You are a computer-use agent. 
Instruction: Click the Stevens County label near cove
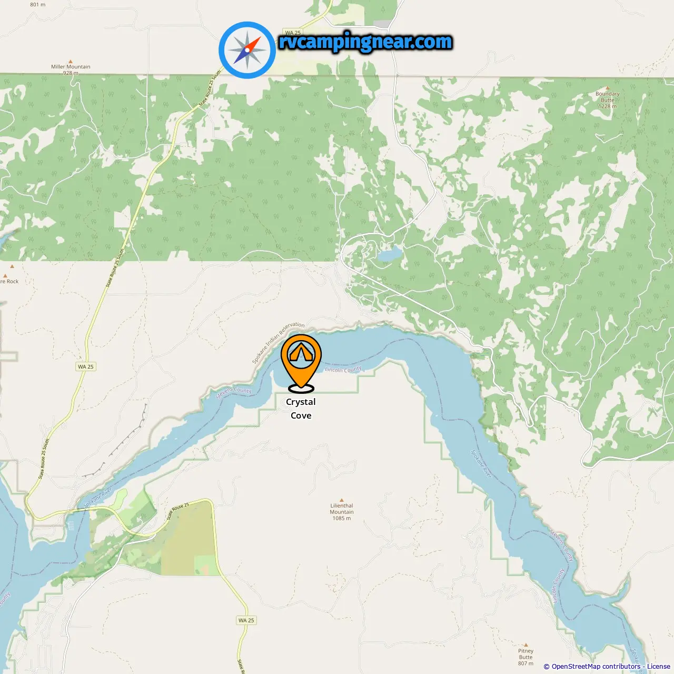pos(234,392)
